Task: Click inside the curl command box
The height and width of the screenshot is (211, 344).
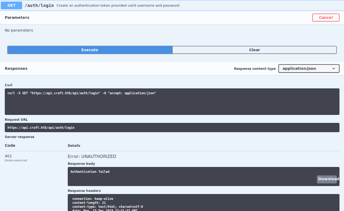Action: point(172,101)
